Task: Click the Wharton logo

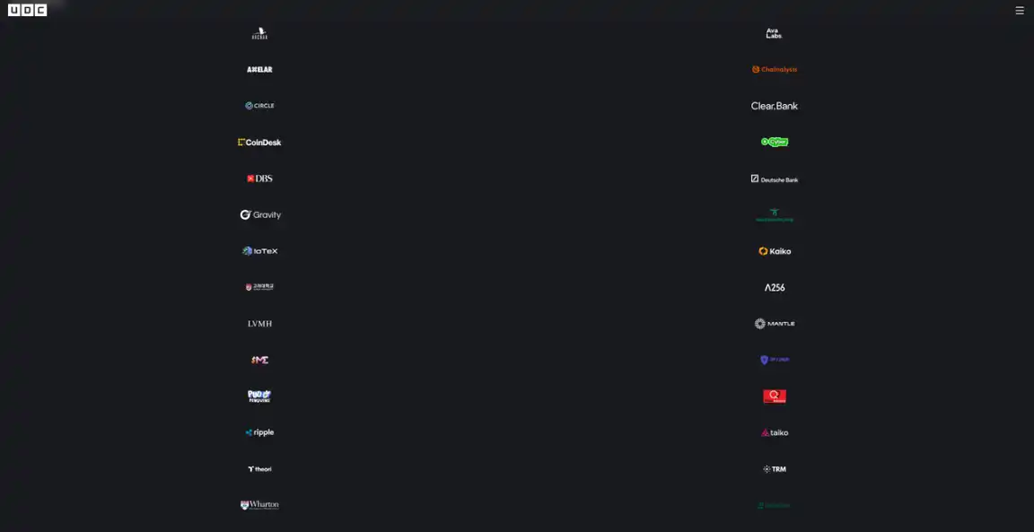Action: click(x=259, y=505)
